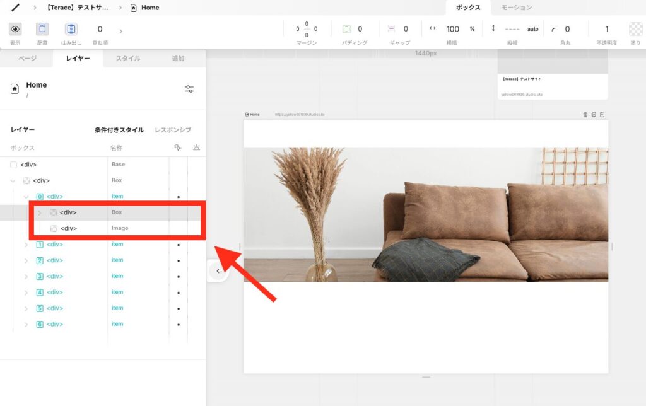
Task: Open the 塗り fill color swatch
Action: pos(635,29)
